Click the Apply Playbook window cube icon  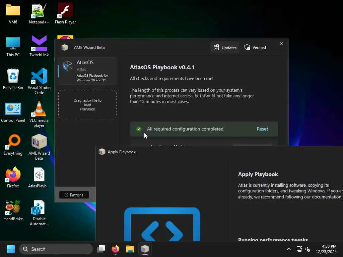(x=102, y=152)
